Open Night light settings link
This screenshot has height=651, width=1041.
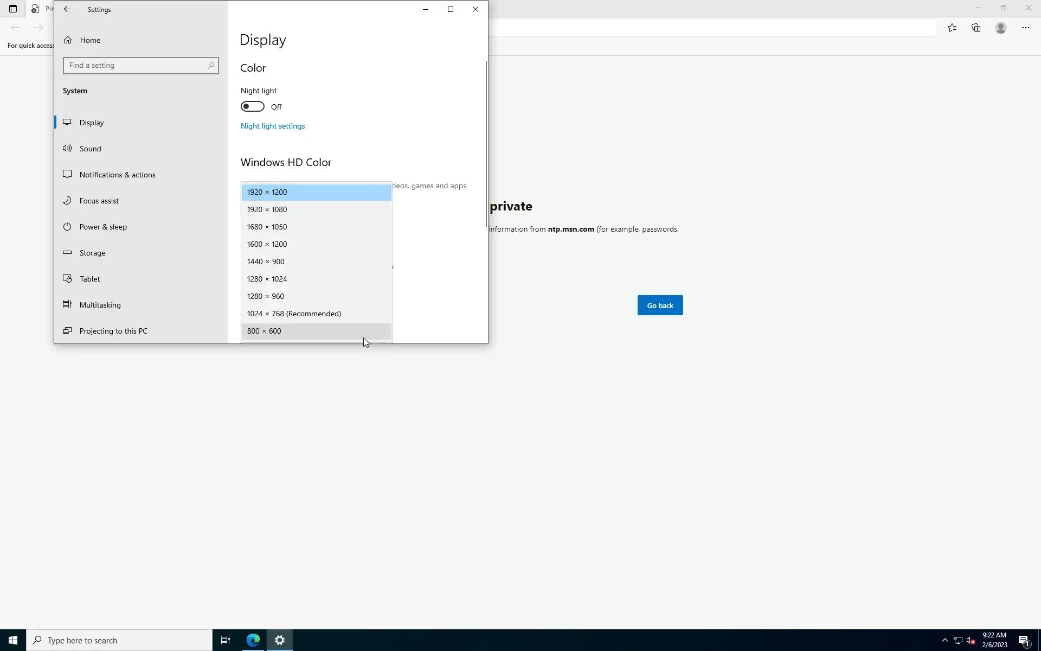[273, 126]
